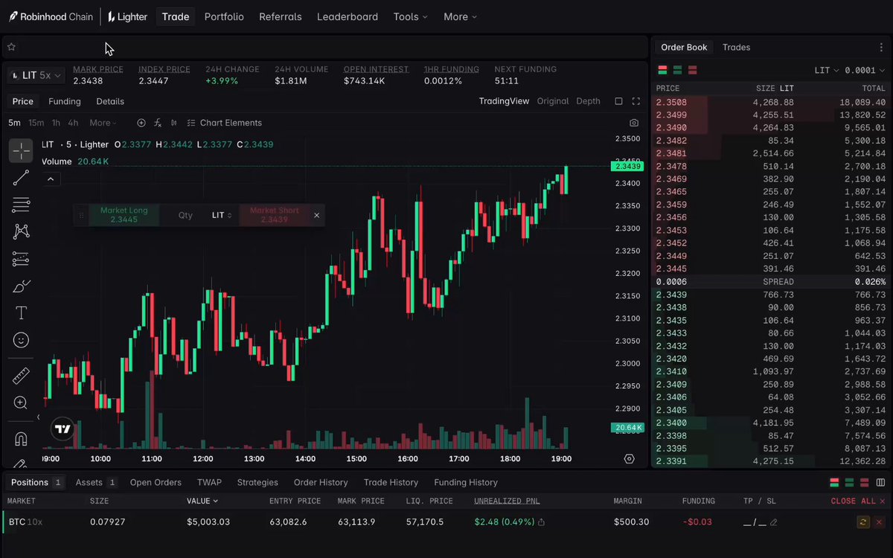Click the Market Short button
893x558 pixels.
point(275,215)
